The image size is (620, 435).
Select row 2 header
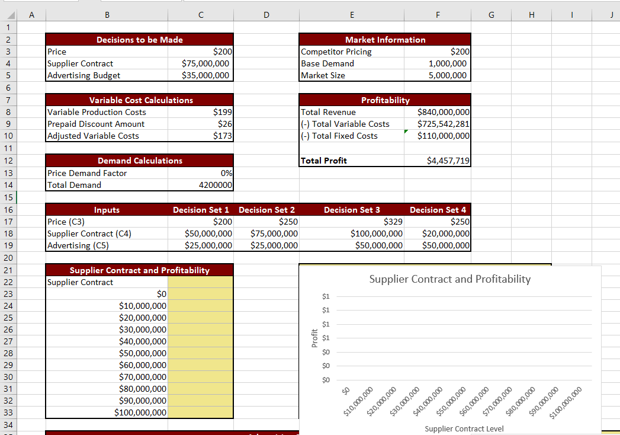coord(8,40)
